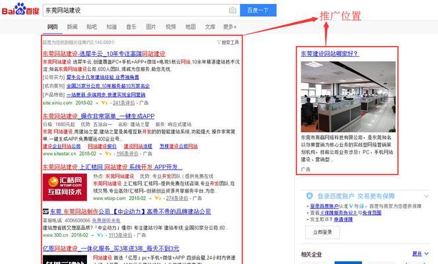Open link 全国25家分公司 10年服务超10万家名企
The height and width of the screenshot is (264, 438).
pos(108,86)
